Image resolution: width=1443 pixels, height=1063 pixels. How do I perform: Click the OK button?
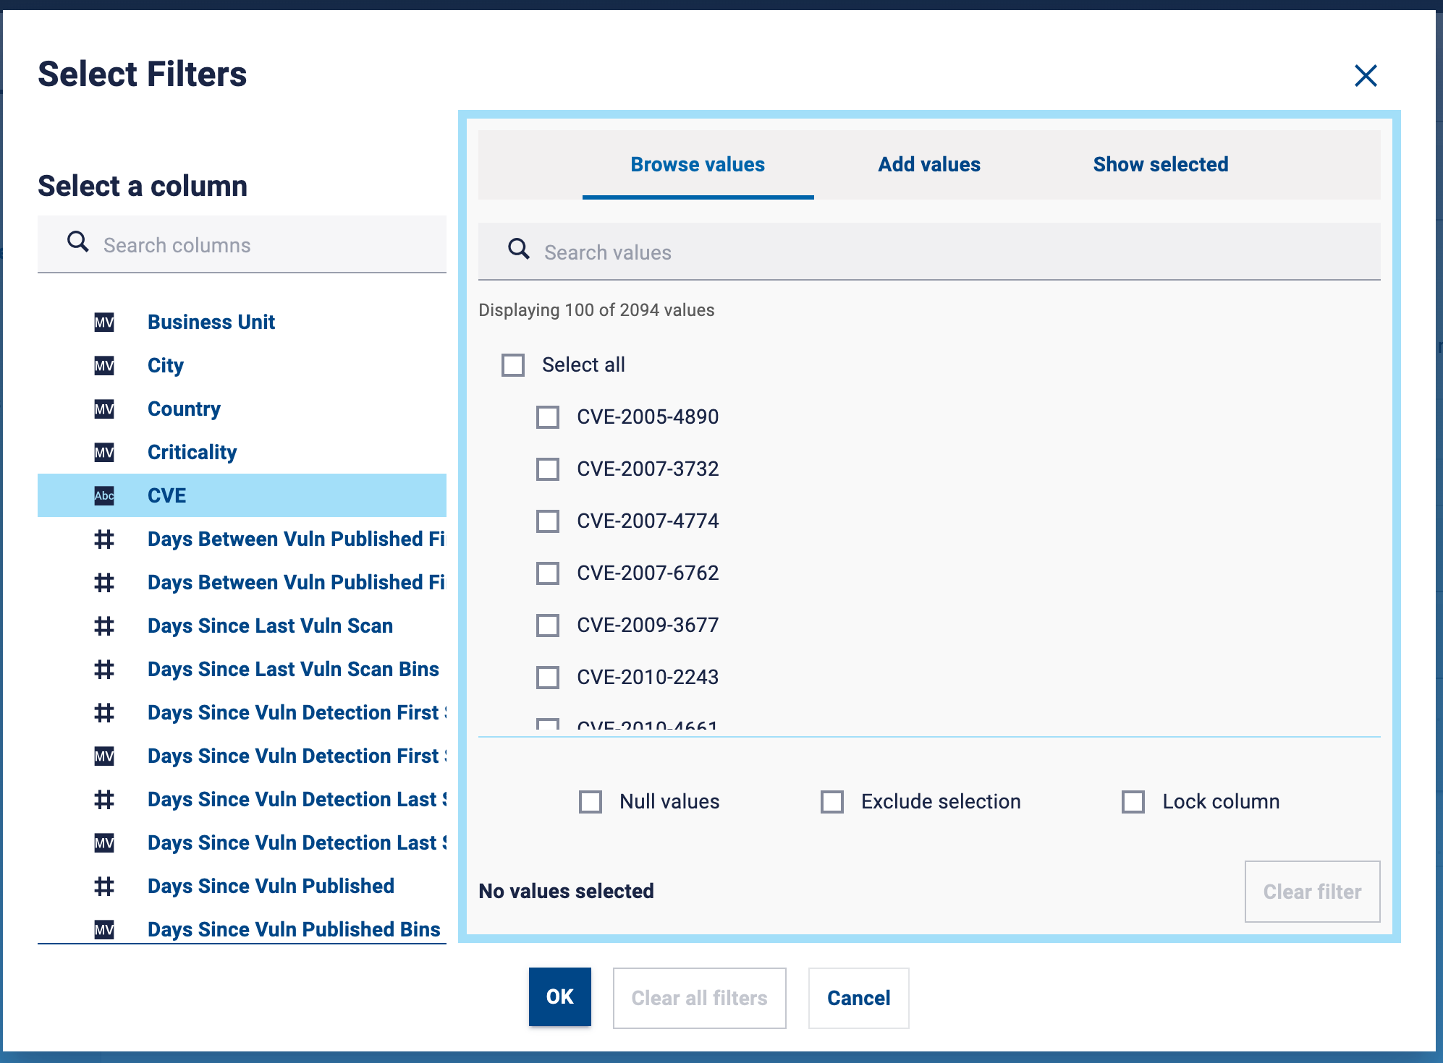point(560,997)
